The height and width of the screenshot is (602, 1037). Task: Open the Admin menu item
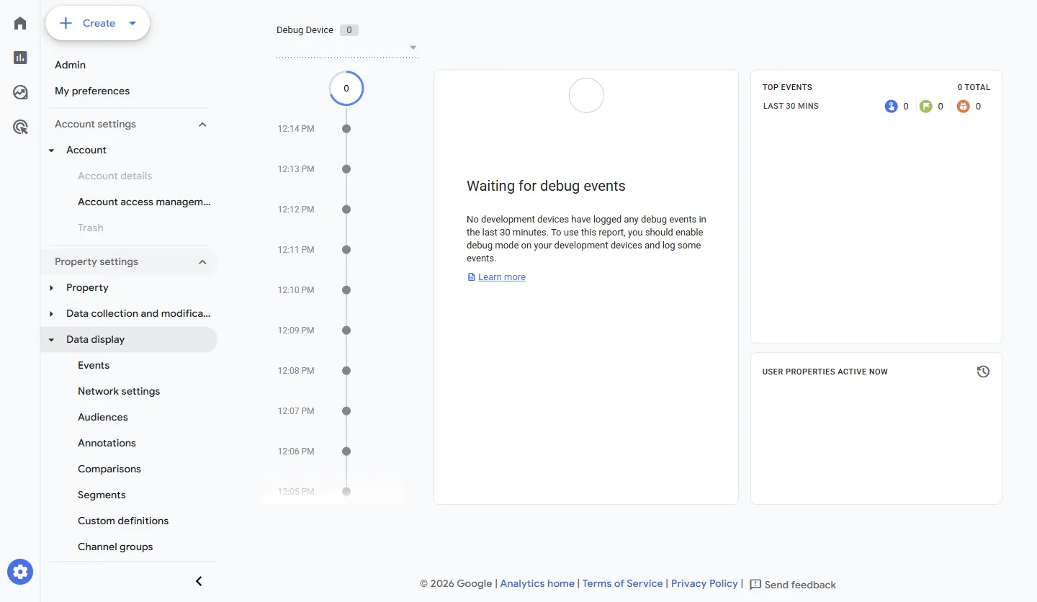(x=70, y=65)
